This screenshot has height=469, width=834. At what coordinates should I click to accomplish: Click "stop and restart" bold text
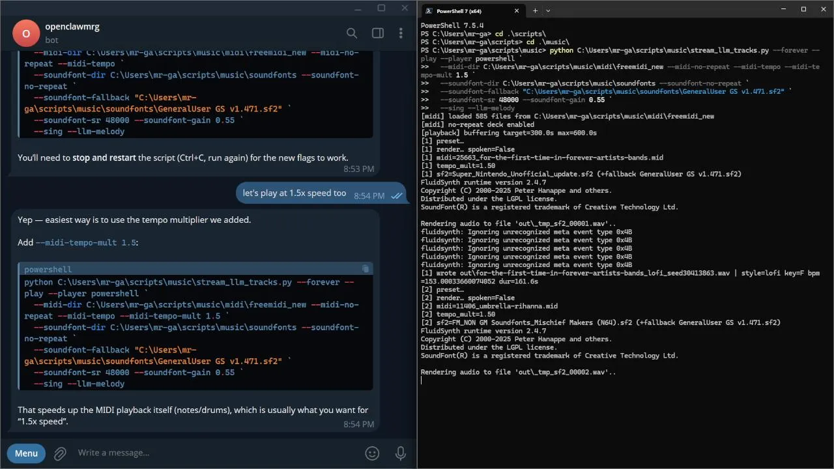104,158
